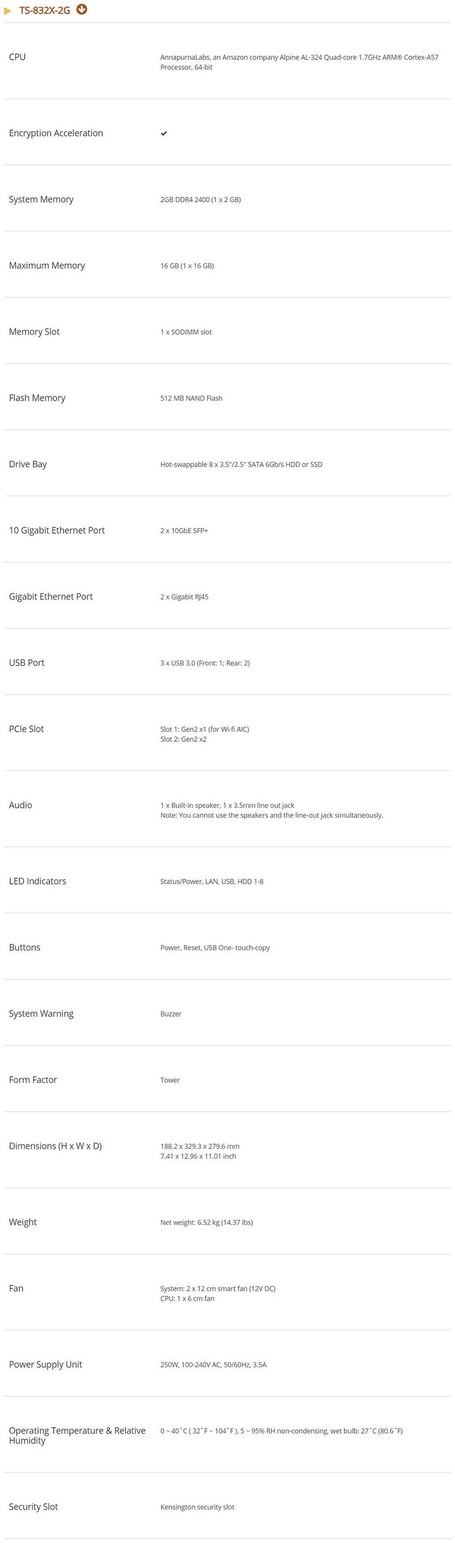Viewport: 455px width, 1543px height.
Task: Click the Form Factor value Tower
Action: click(x=170, y=1080)
